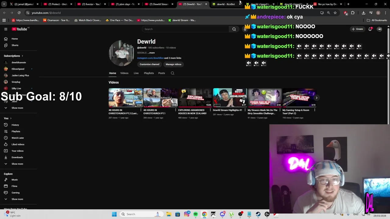Open the instagram.com/dewrldlive link
390x219 pixels.
pos(150,58)
